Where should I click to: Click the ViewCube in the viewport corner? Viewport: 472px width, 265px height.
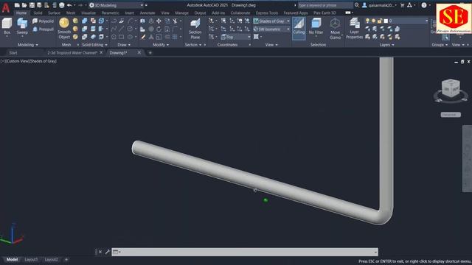(x=451, y=88)
